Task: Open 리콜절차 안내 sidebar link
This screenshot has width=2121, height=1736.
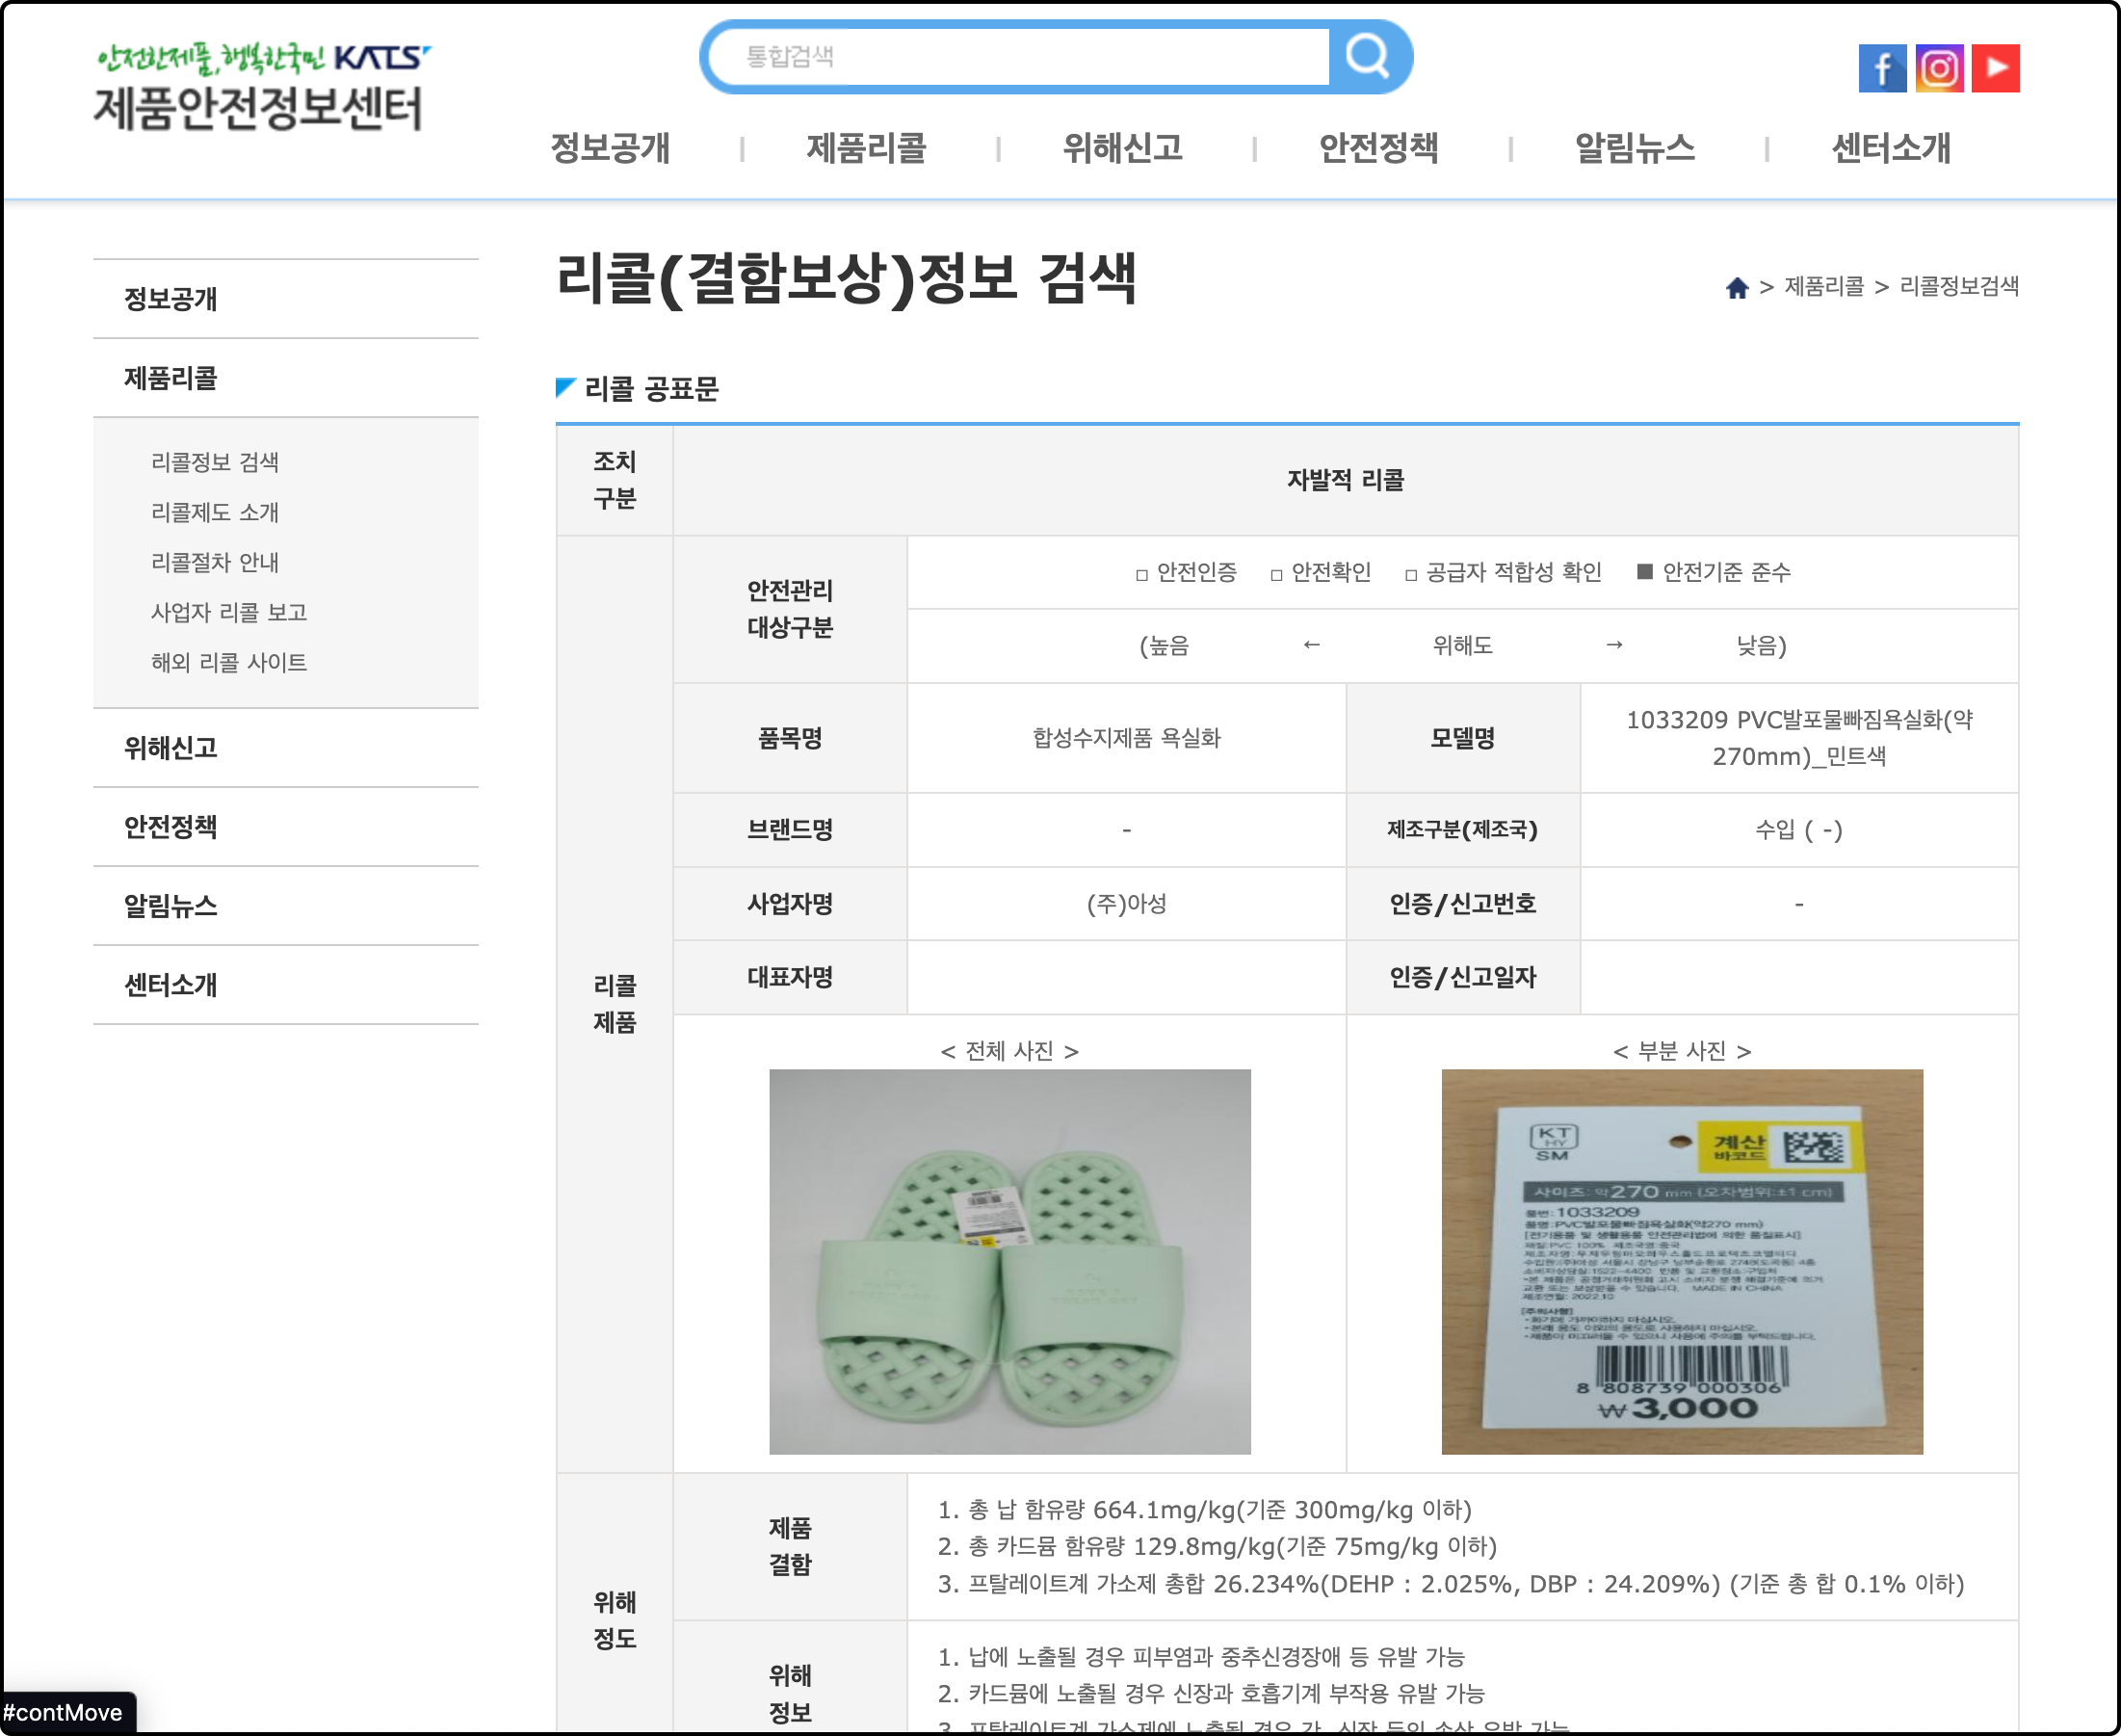Action: coord(215,562)
